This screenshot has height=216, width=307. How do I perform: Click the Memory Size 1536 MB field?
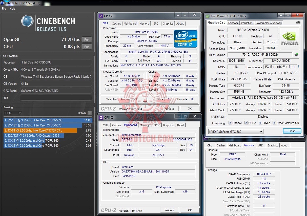tap(239, 92)
